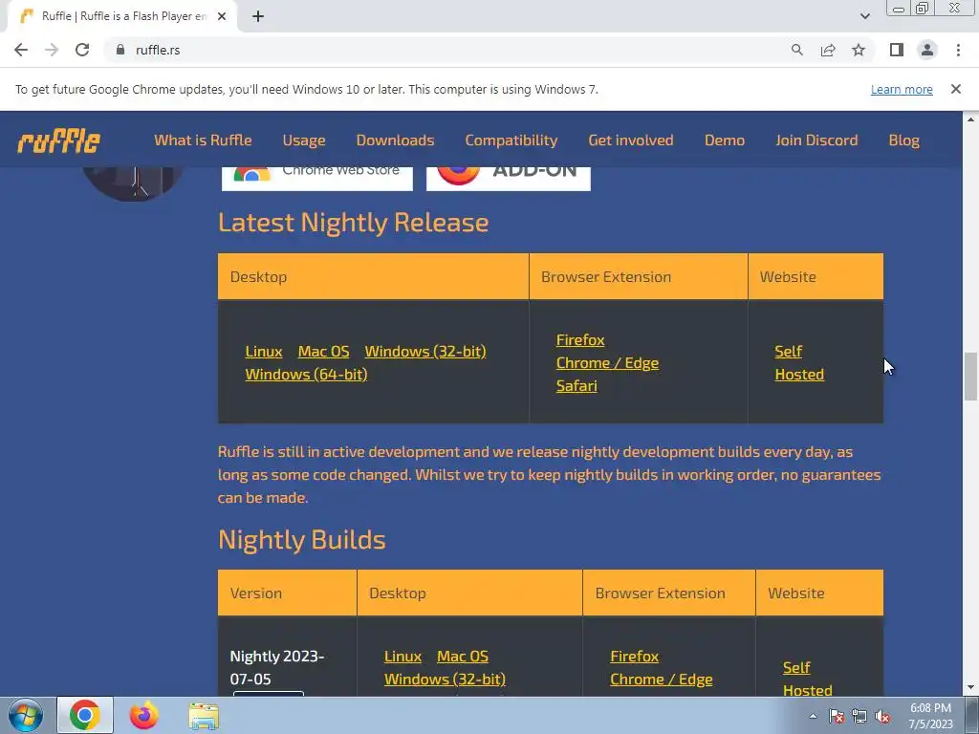Click the browser back arrow
The width and height of the screenshot is (979, 734).
pyautogui.click(x=21, y=50)
